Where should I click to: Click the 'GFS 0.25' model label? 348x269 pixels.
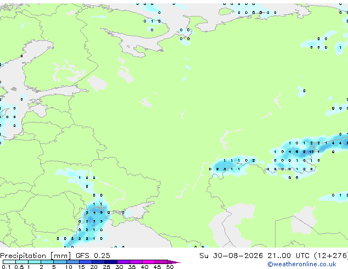[x=93, y=256]
